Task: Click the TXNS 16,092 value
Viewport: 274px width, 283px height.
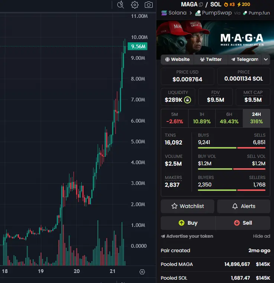Action: tap(173, 142)
